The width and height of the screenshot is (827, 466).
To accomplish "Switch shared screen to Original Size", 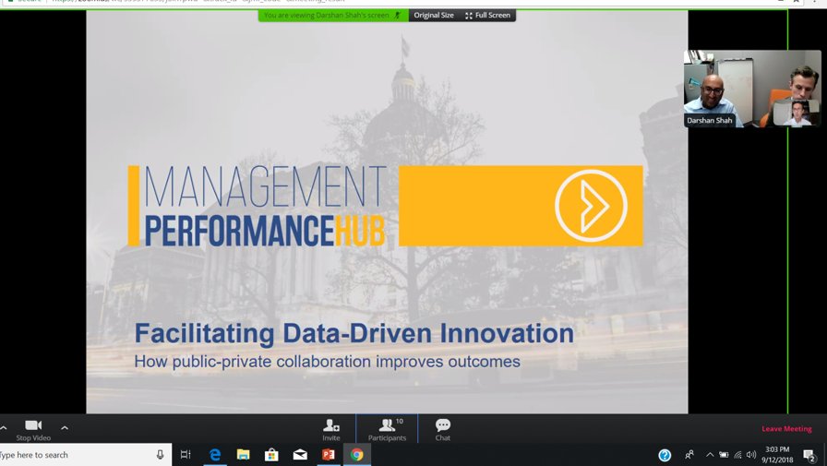I will click(x=434, y=16).
